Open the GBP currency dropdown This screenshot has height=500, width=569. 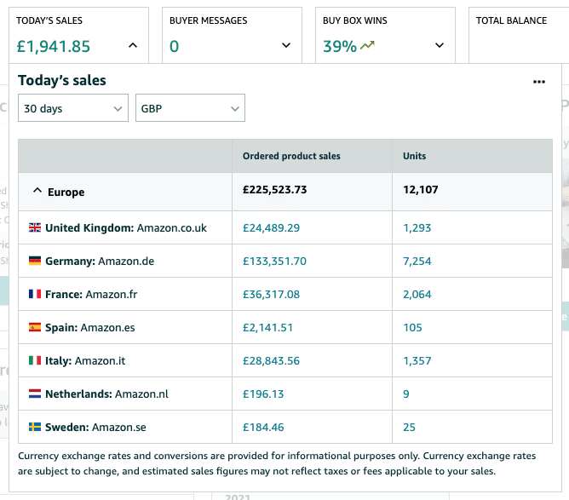[190, 108]
